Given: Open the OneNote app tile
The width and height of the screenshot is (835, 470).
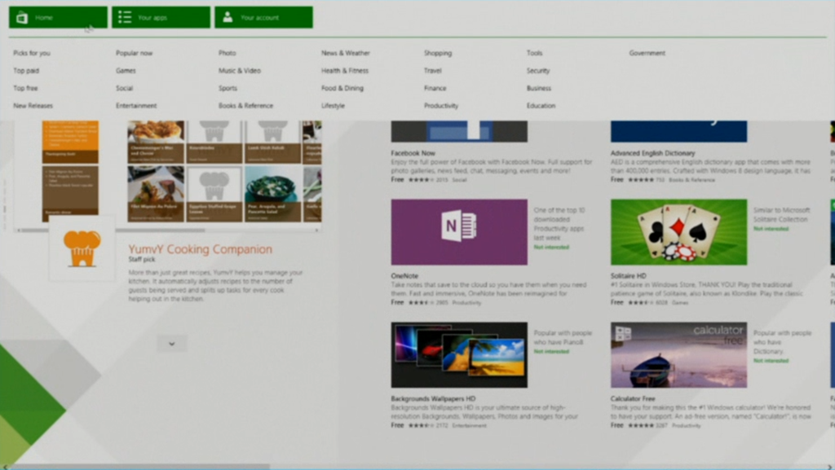Looking at the screenshot, I should 459,232.
